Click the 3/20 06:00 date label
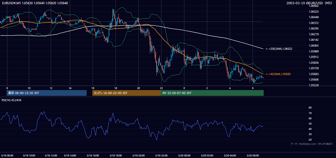 click(x=253, y=156)
